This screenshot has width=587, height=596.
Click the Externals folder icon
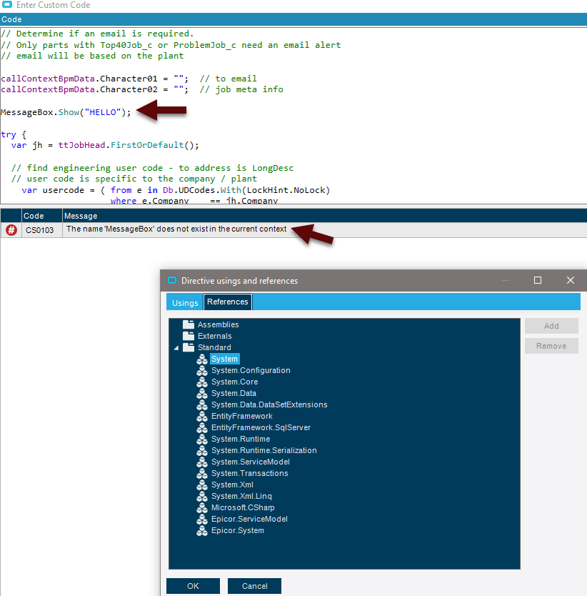coord(188,336)
